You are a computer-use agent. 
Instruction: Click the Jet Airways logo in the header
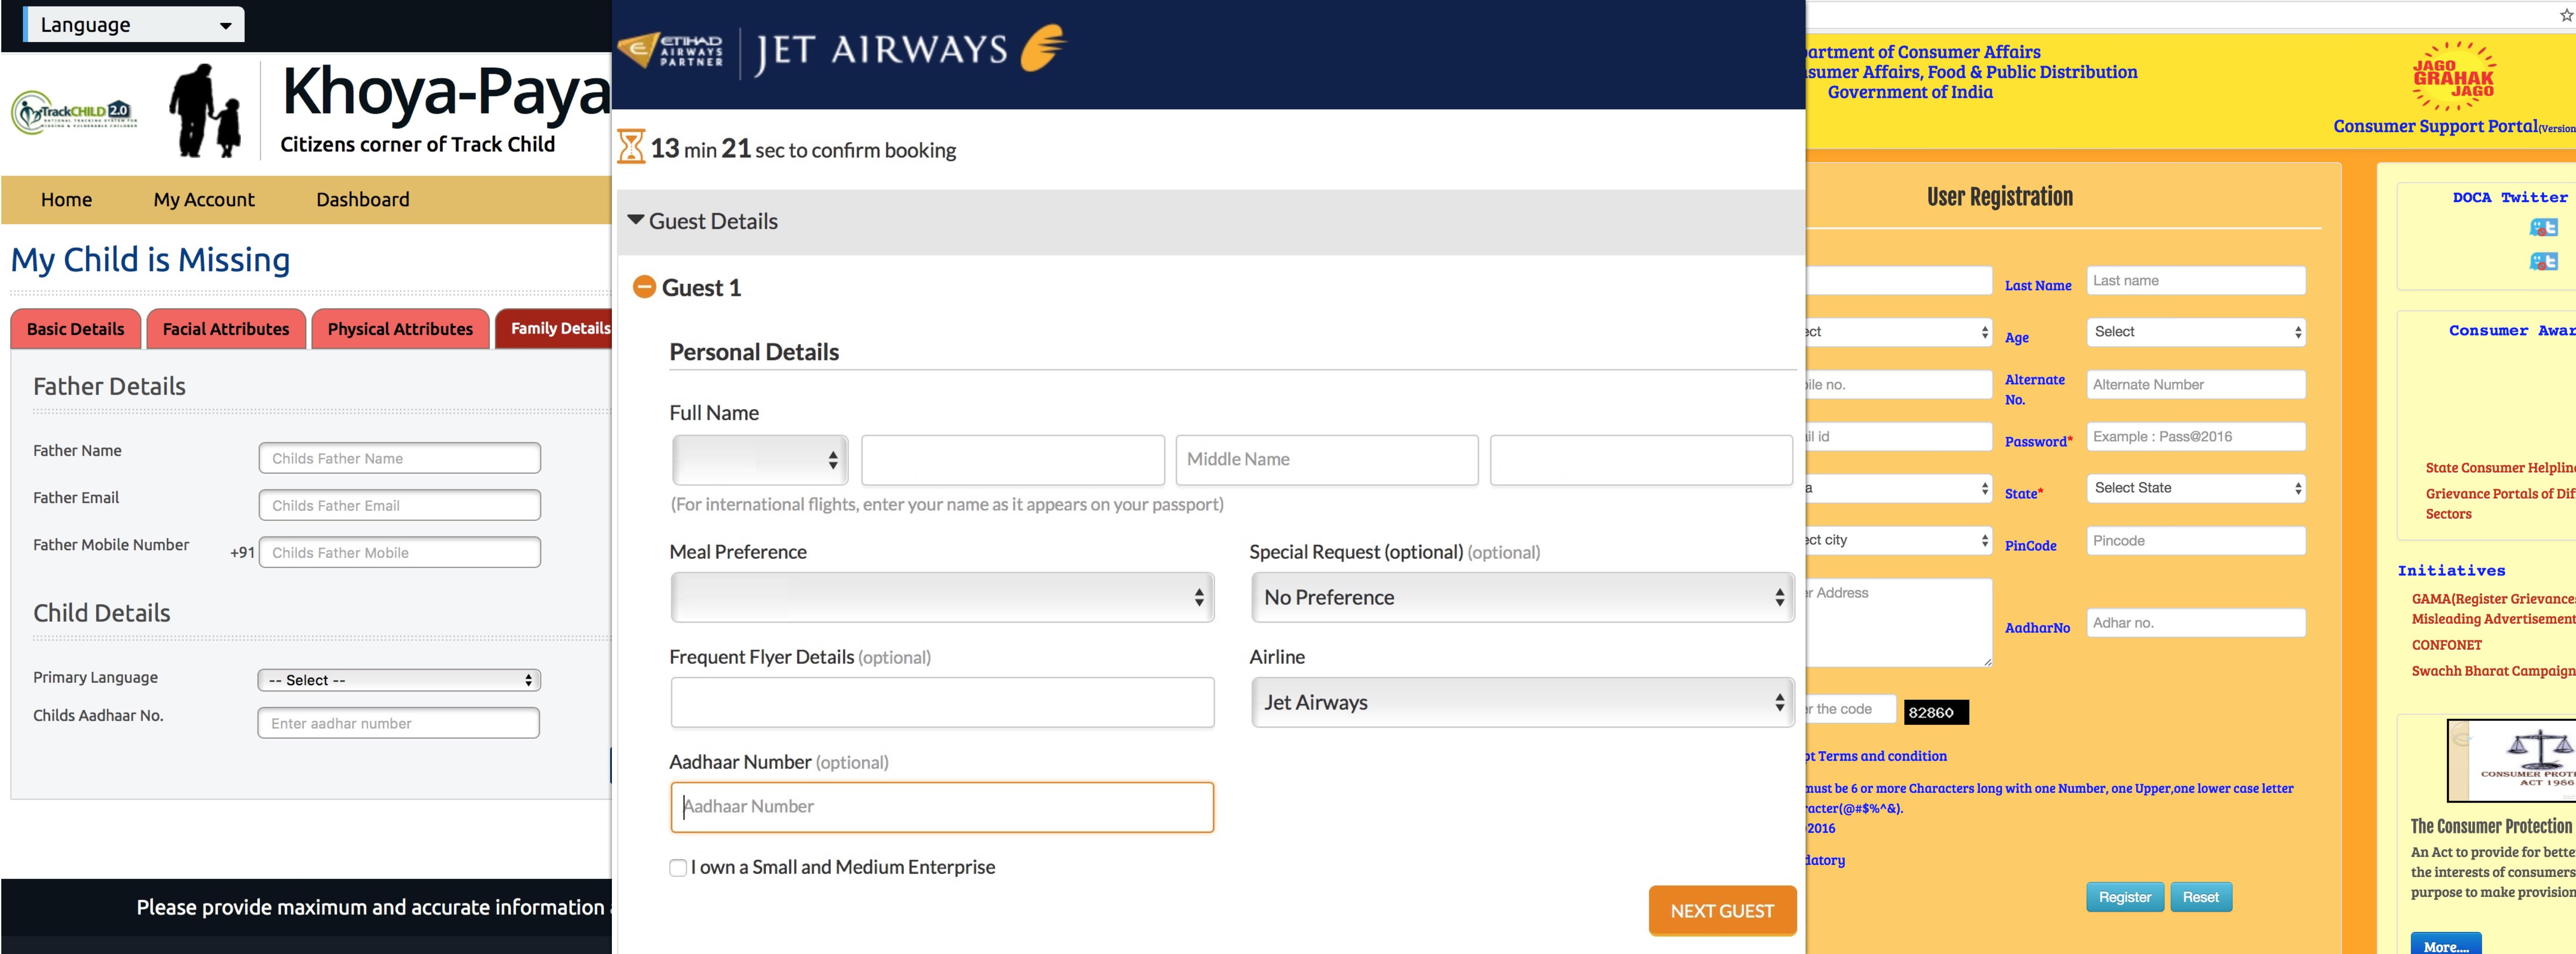tap(910, 50)
